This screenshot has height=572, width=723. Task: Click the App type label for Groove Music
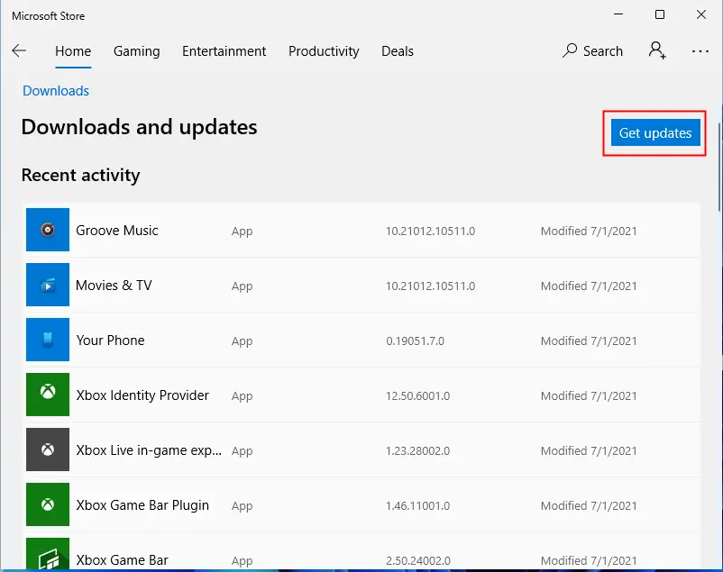(243, 231)
